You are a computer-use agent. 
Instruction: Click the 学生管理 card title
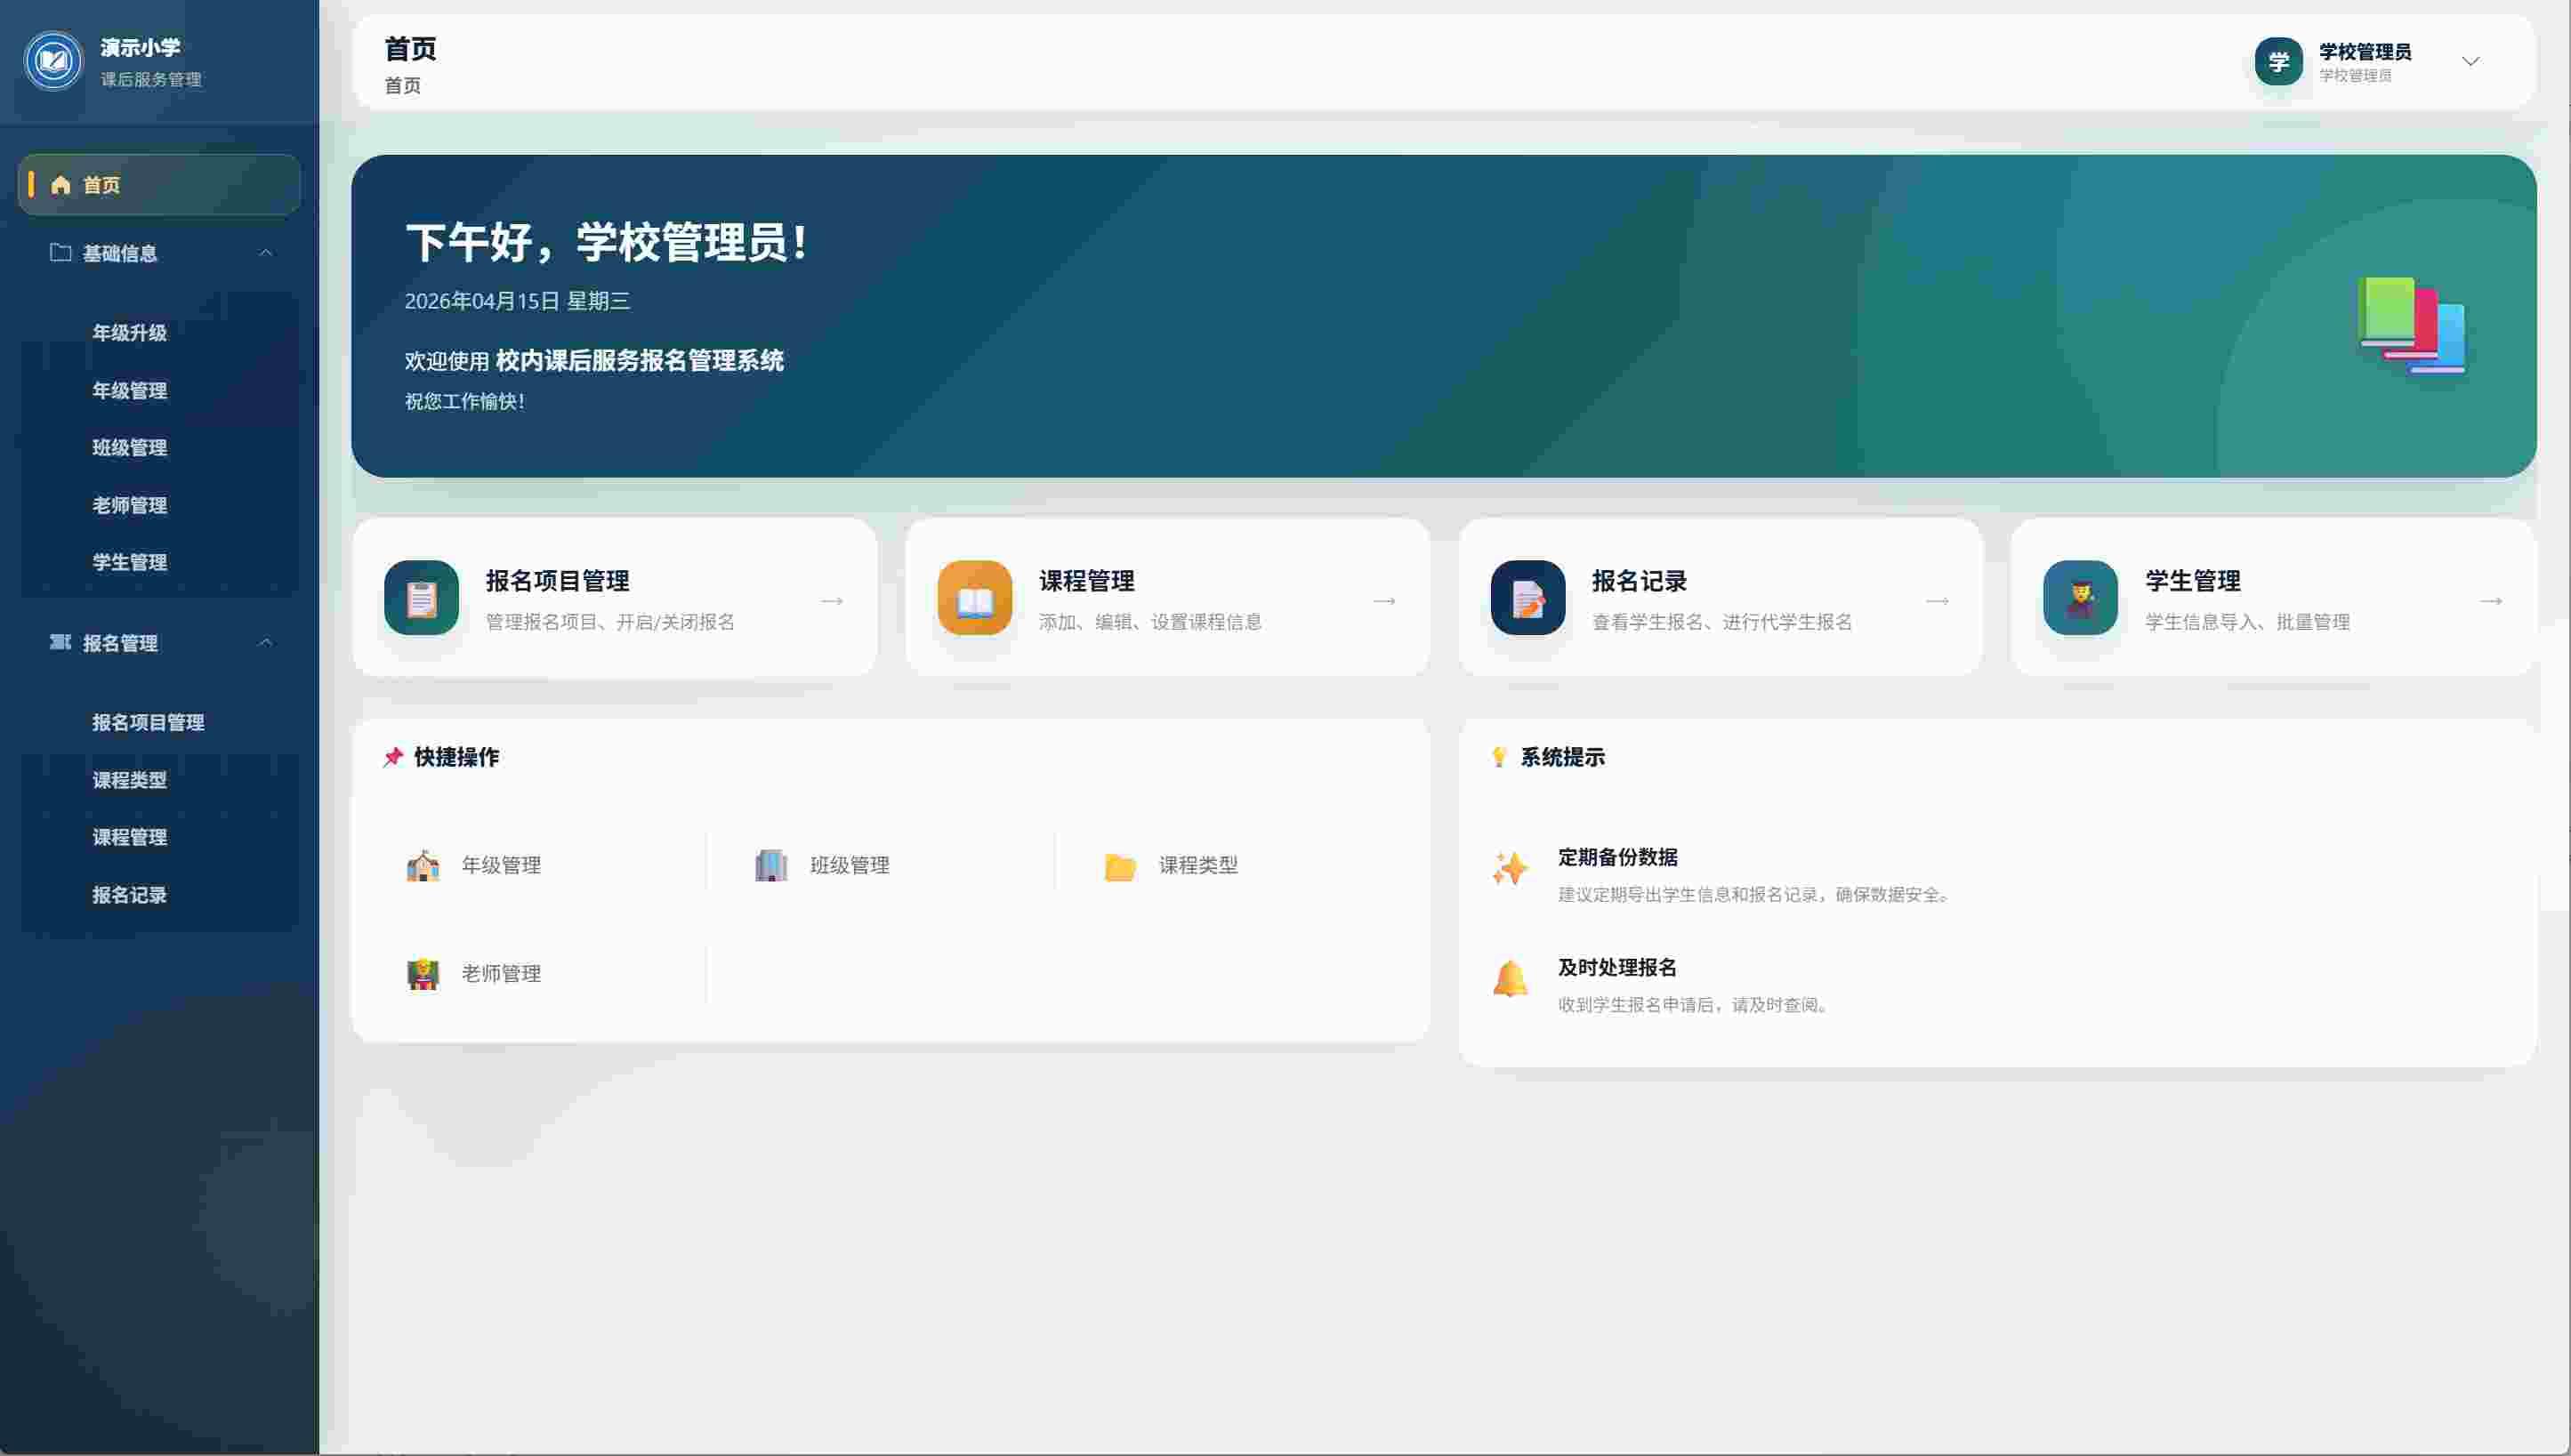[2192, 581]
